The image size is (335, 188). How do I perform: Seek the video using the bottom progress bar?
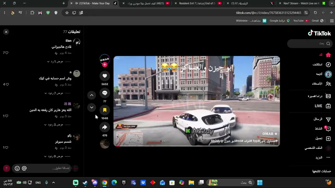[197, 146]
